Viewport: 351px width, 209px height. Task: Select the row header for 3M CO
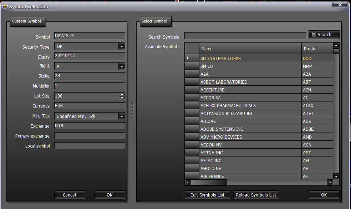pos(192,66)
